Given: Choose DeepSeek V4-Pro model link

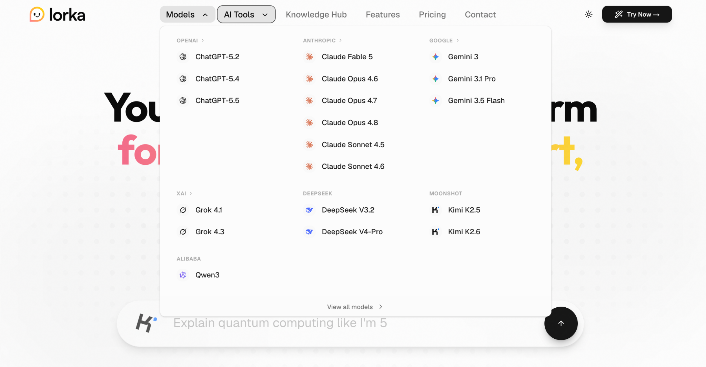Looking at the screenshot, I should [352, 232].
